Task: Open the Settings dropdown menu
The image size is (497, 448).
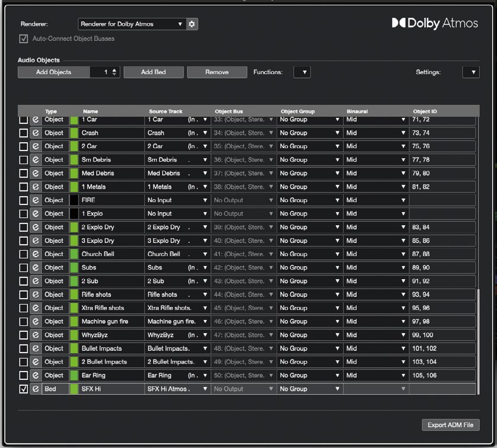Action: 471,72
